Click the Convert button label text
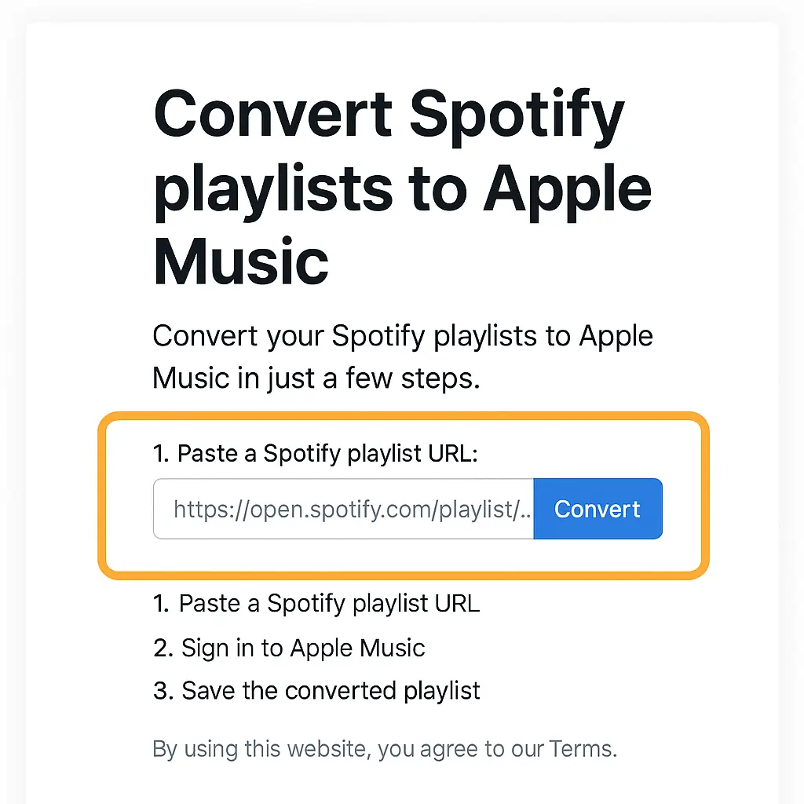The height and width of the screenshot is (804, 804). click(x=598, y=509)
